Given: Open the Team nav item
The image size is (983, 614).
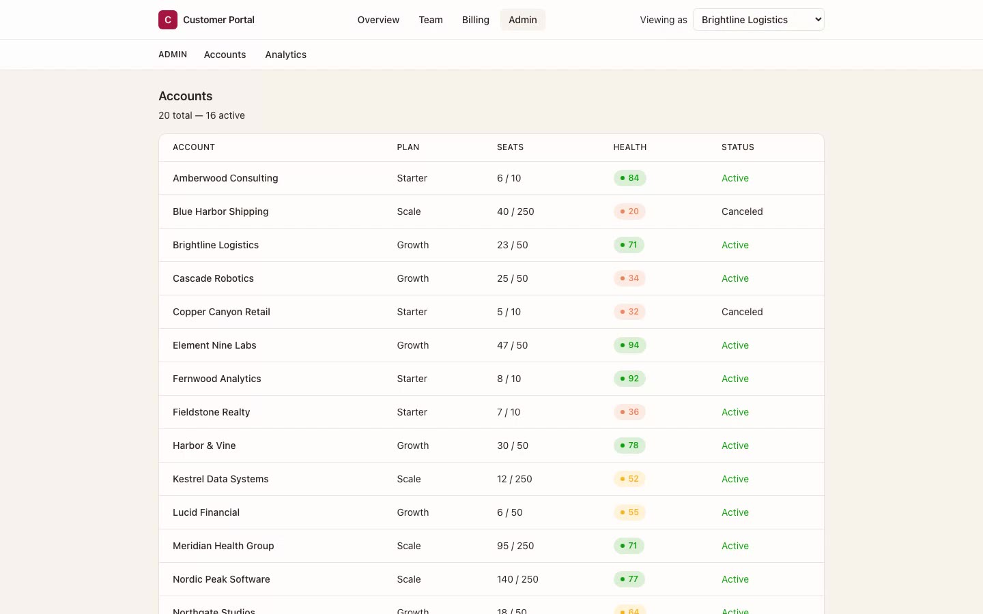Looking at the screenshot, I should point(431,20).
